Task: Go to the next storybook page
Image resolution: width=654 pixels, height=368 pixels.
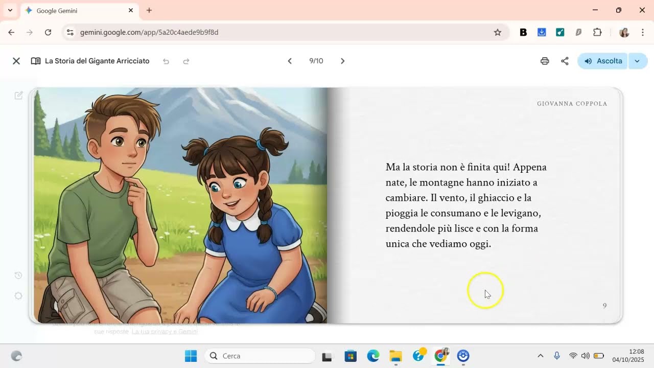Action: point(343,61)
